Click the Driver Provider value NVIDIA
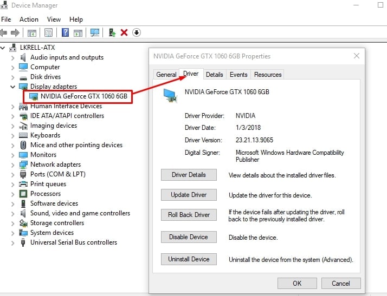Screen dimensions: 387x296 246,116
